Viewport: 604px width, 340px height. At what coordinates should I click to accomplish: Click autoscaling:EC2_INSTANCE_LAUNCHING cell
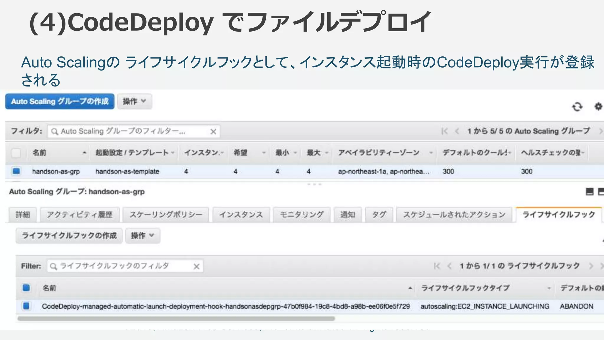(485, 306)
